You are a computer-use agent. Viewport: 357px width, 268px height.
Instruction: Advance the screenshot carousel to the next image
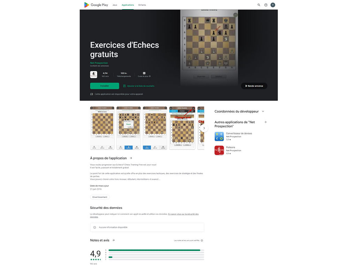pyautogui.click(x=204, y=128)
